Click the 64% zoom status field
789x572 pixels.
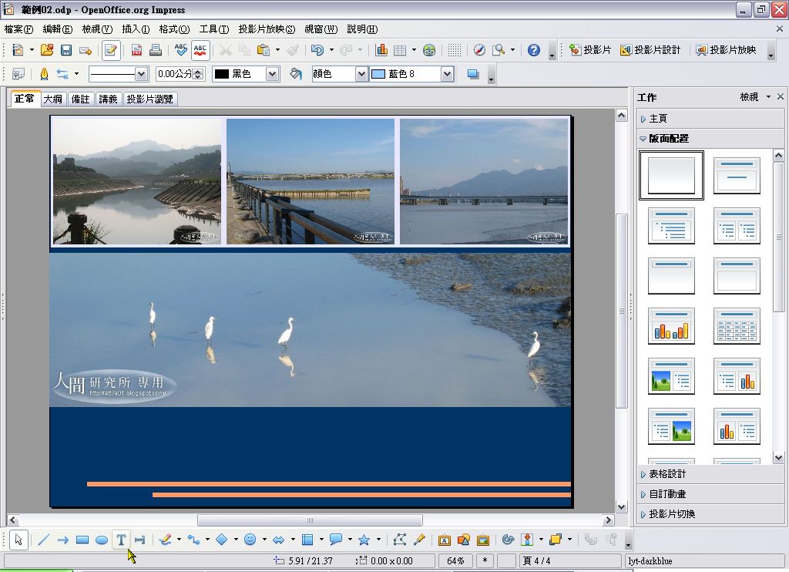pyautogui.click(x=455, y=560)
